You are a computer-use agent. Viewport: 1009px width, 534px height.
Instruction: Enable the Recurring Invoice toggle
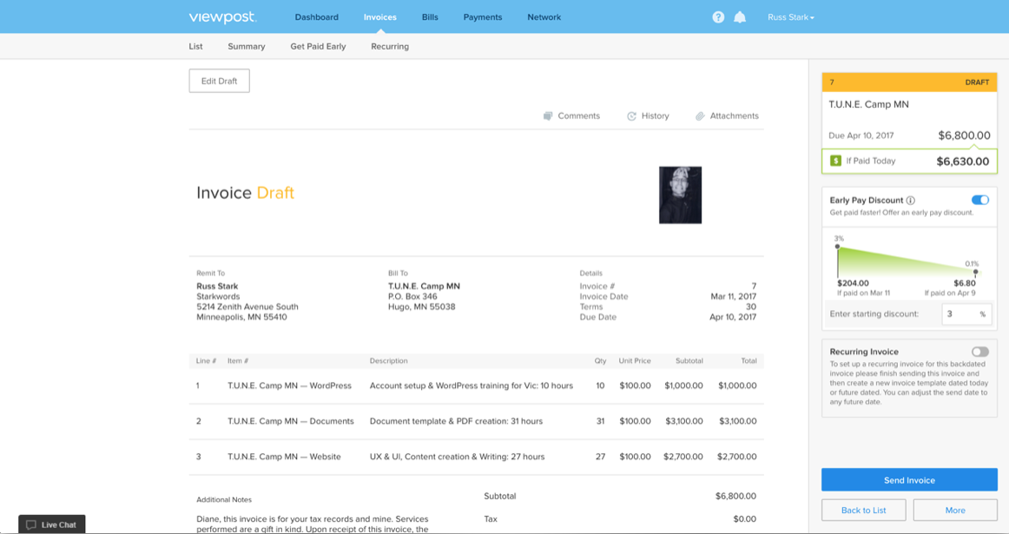979,352
